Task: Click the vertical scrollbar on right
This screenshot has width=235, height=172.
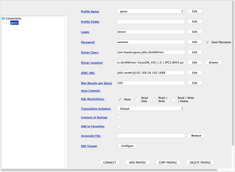Action: point(233,73)
